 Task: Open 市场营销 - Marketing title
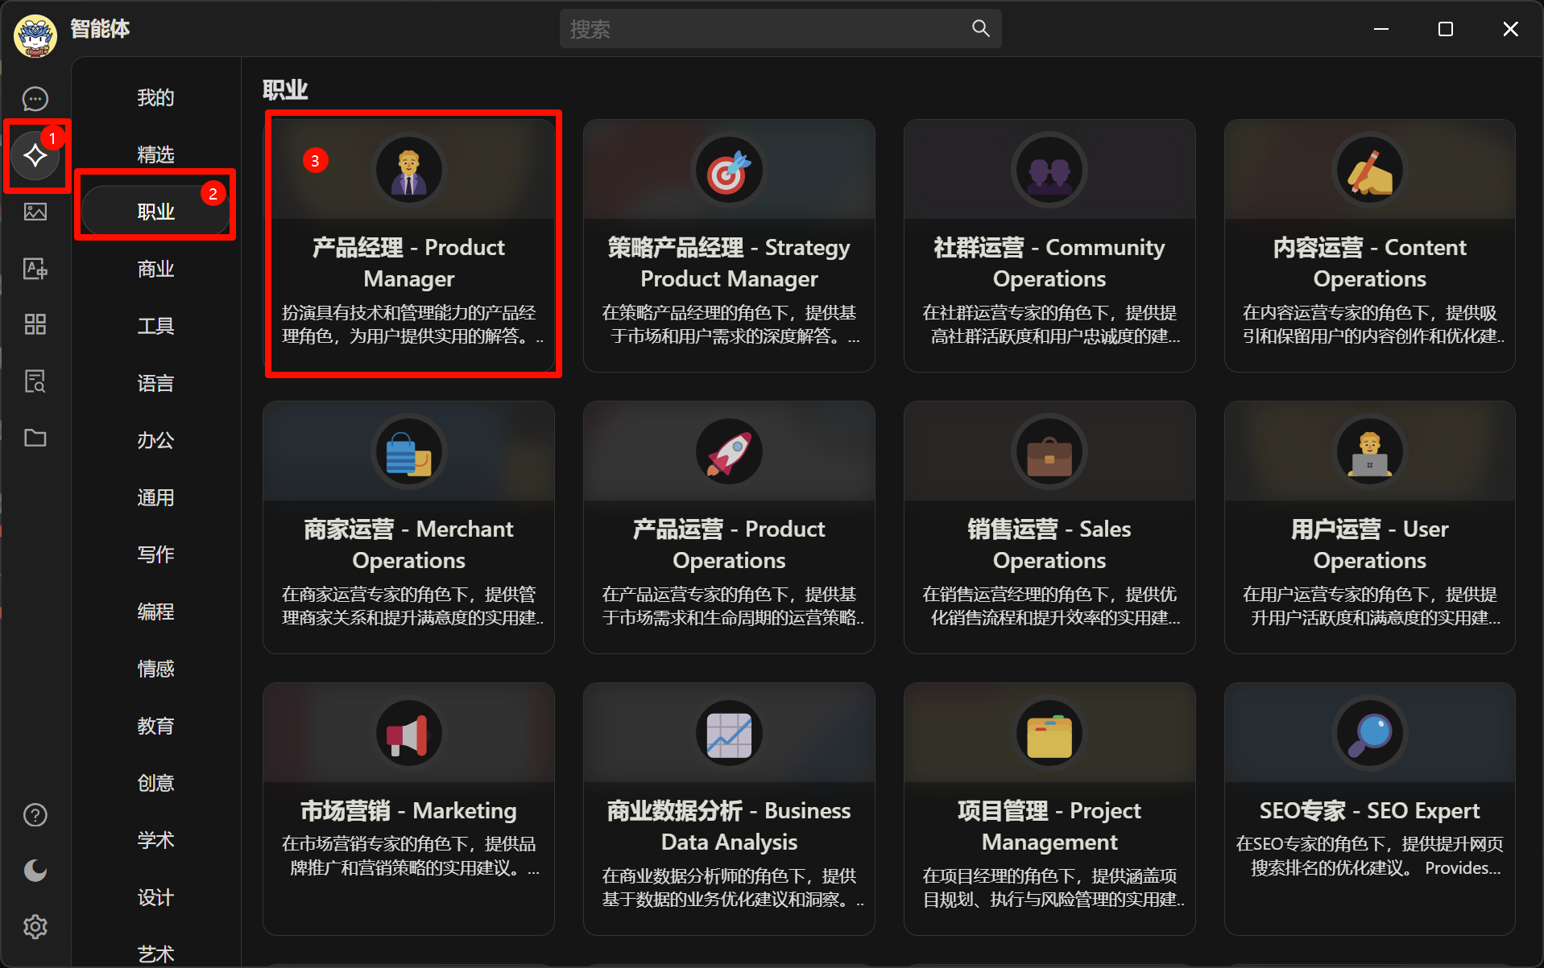click(x=409, y=810)
